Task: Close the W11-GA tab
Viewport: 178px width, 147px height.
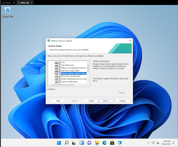Action: click(x=31, y=3)
